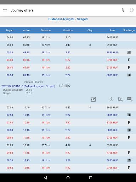Select 3950 HUF fare on 05:00 row
136x182 pixels.
(112, 45)
